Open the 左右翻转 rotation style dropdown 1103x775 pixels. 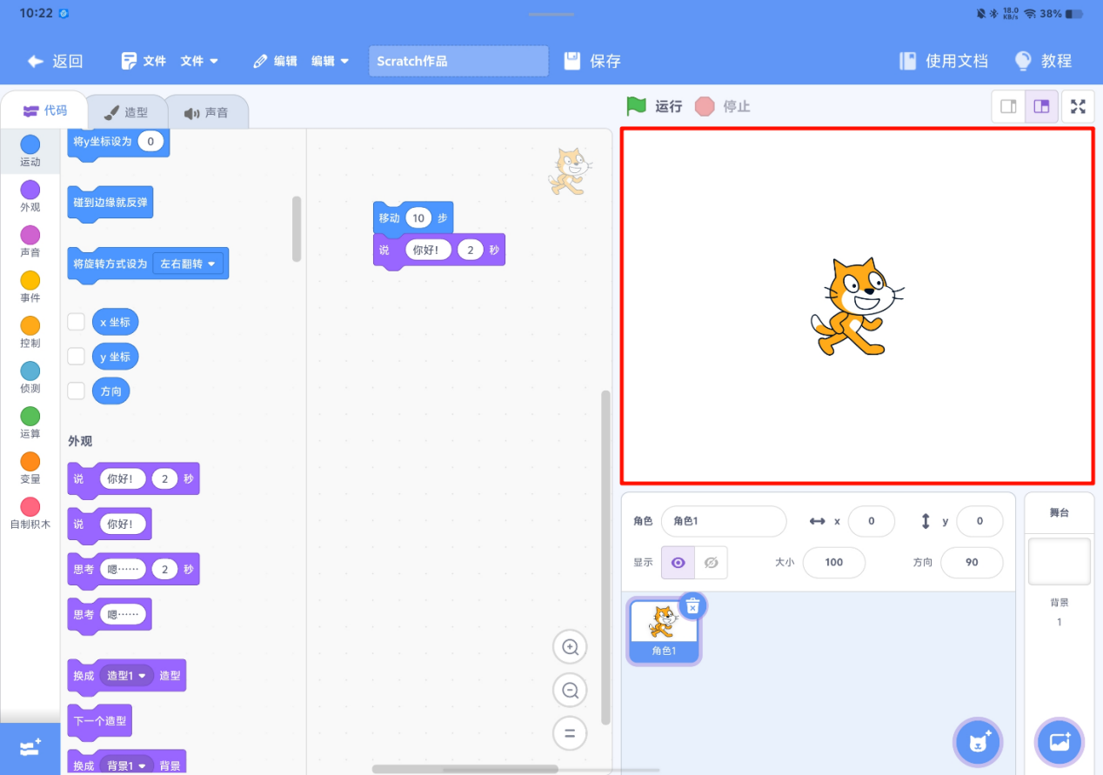188,263
